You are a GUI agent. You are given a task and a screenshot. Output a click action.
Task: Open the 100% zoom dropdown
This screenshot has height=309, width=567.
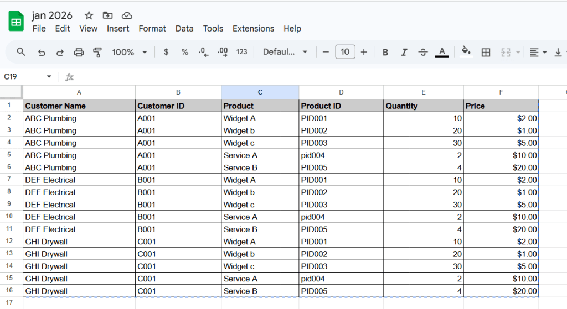point(129,52)
